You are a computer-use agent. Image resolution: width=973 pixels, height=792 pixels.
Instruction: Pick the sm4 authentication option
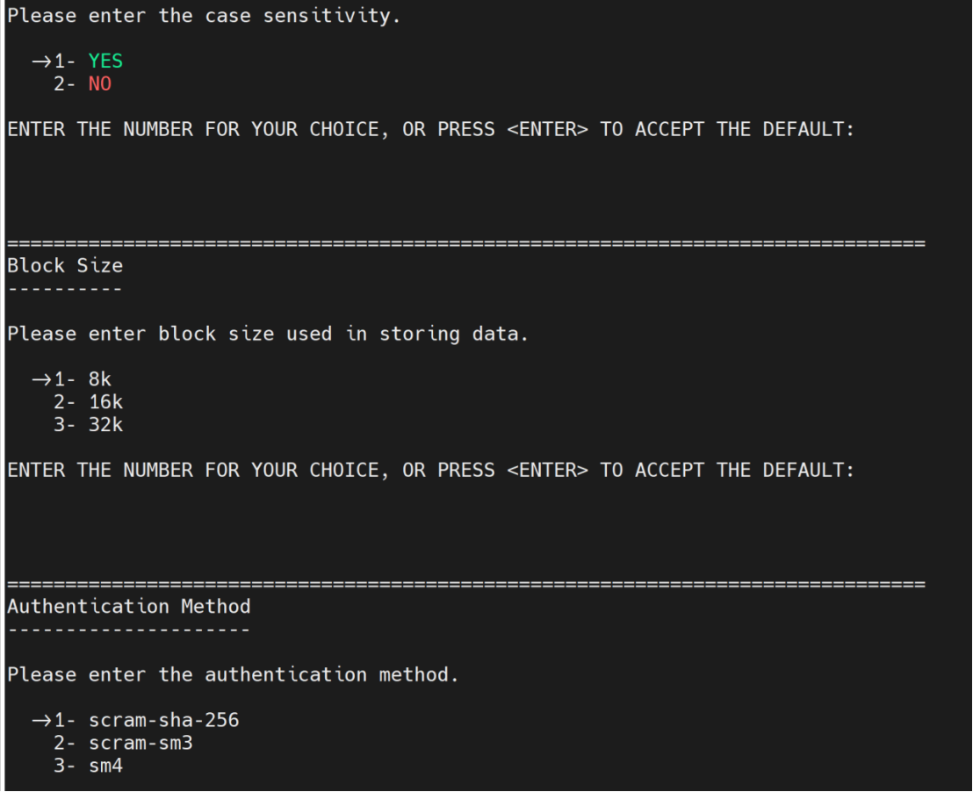pos(105,766)
